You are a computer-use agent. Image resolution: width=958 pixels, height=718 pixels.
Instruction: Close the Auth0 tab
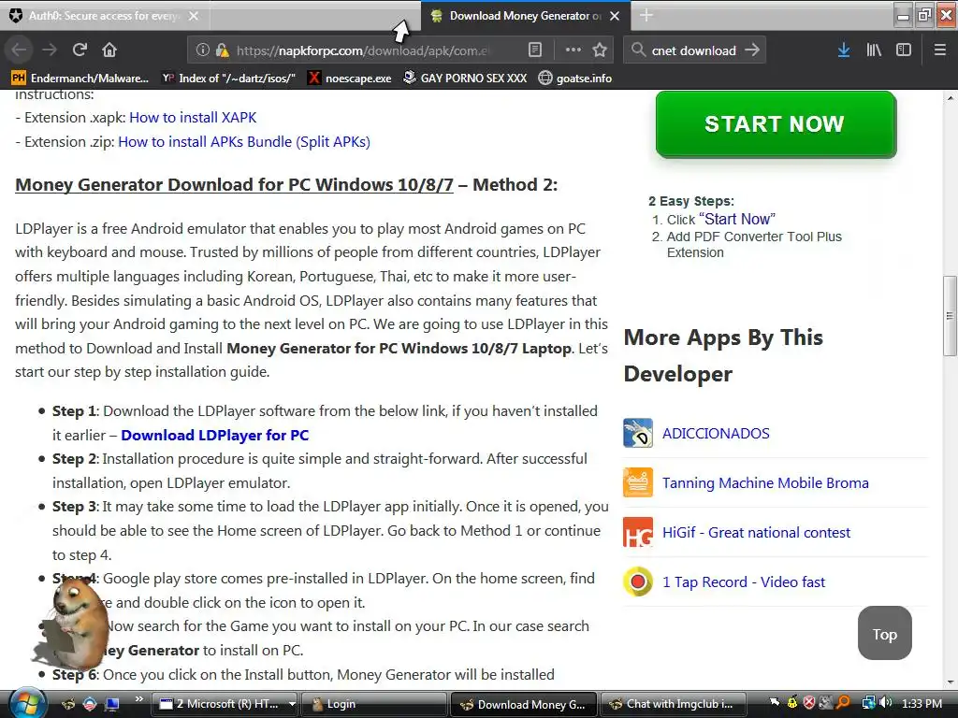click(194, 16)
